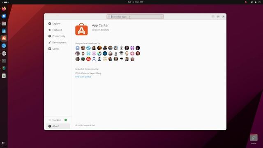Go to the Explore section in sidebar
This screenshot has height=148, width=263.
point(58,24)
